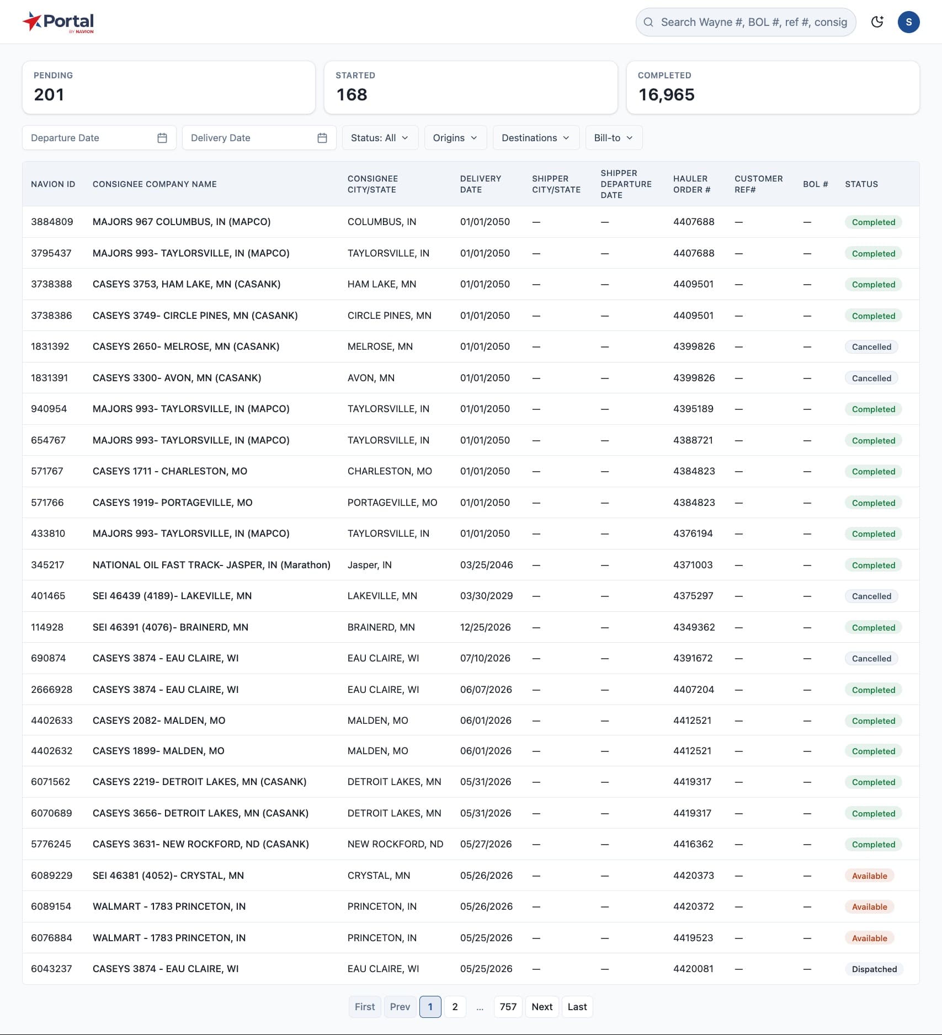Expand the Origins filter dropdown
This screenshot has width=942, height=1035.
[x=455, y=138]
